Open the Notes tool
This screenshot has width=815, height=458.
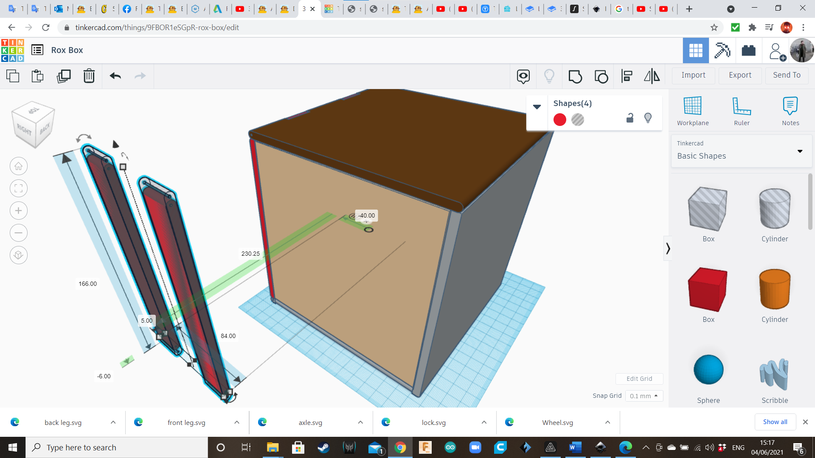[x=790, y=110]
